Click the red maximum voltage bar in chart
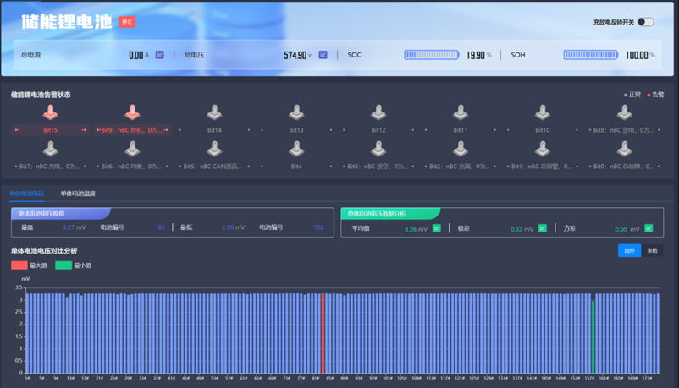 click(x=323, y=333)
